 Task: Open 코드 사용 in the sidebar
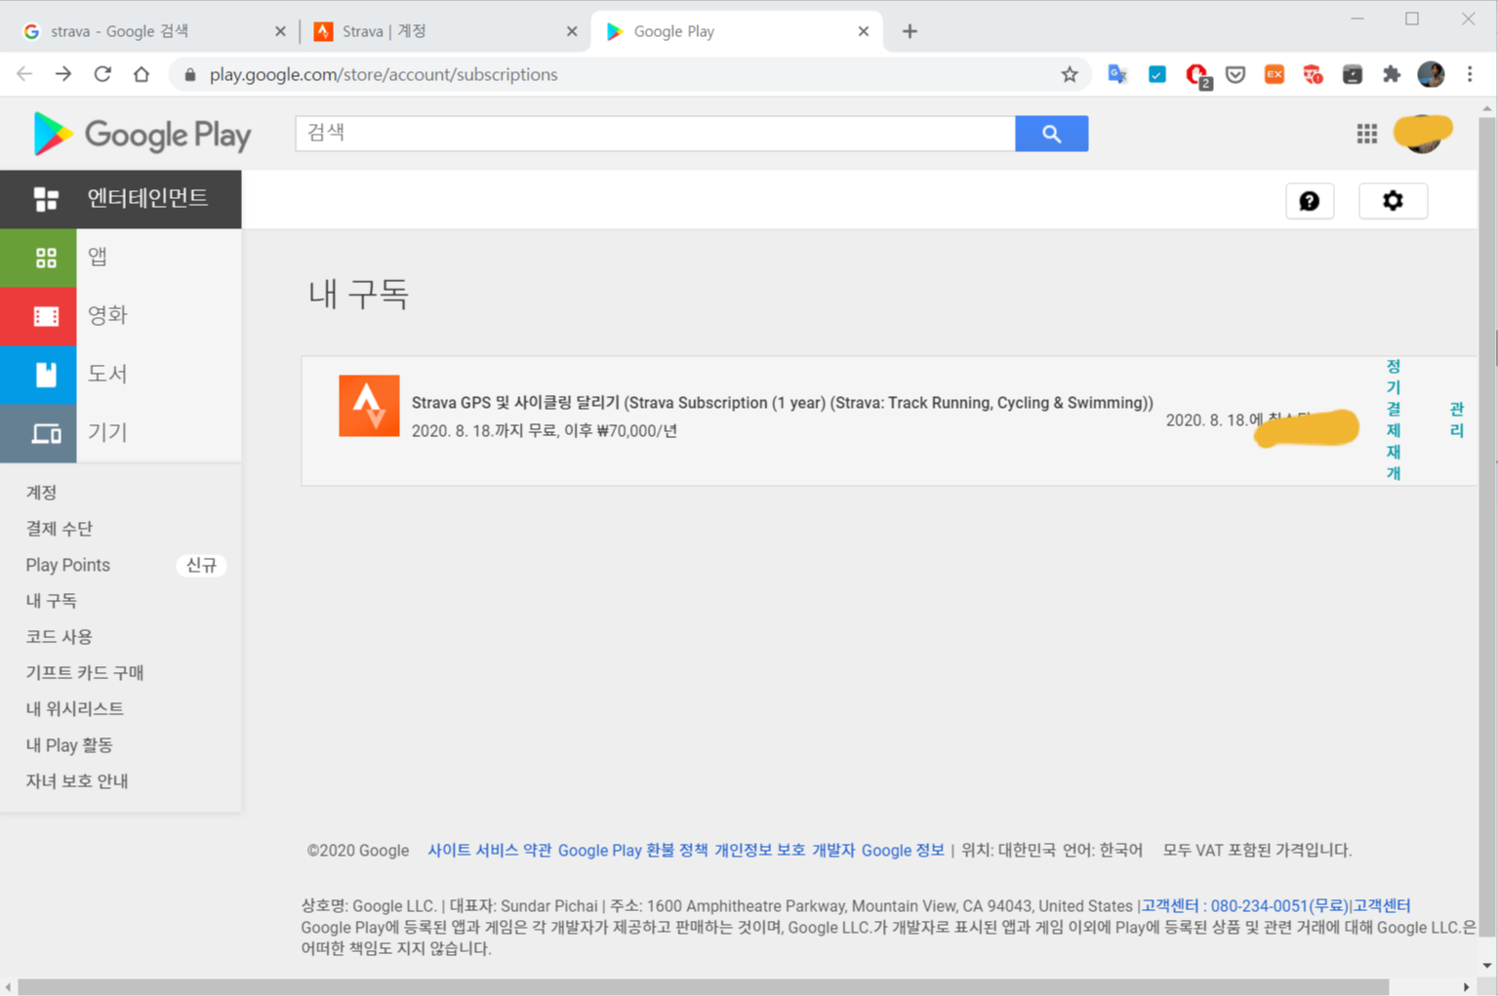click(x=59, y=637)
